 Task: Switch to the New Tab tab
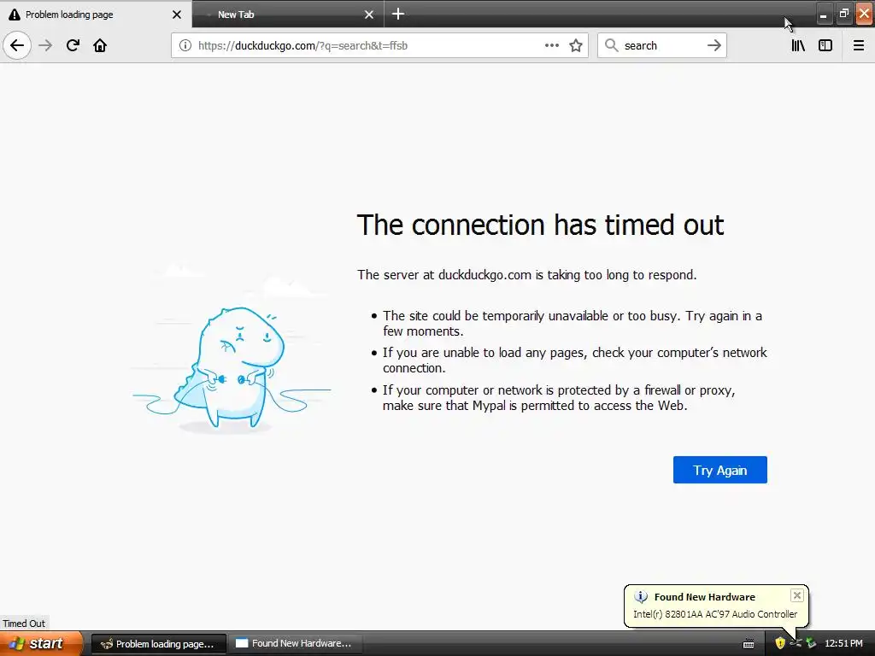[287, 15]
